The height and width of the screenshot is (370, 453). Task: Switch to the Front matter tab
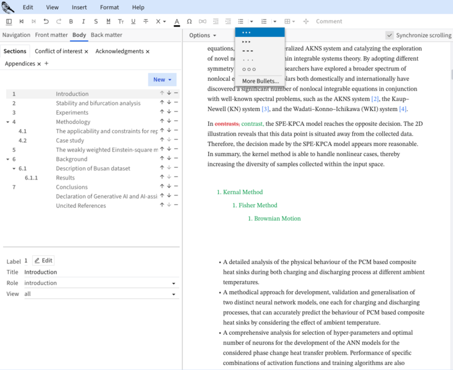[x=51, y=35]
